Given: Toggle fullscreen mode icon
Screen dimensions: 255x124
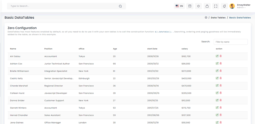Looking at the screenshot, I should (x=216, y=6).
